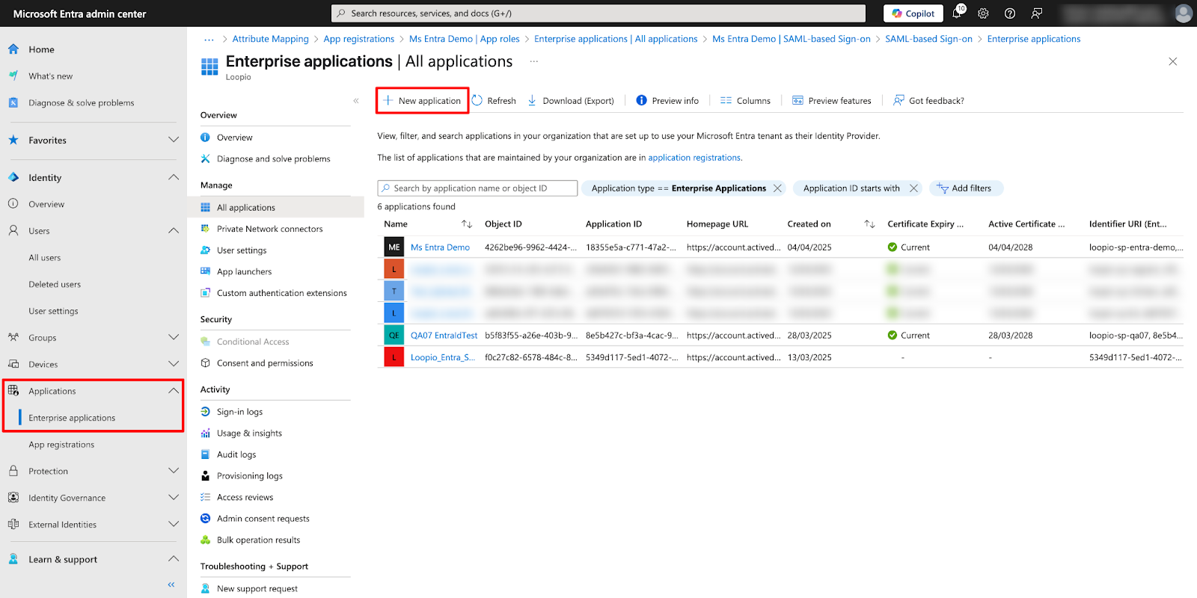Open the application registrations link

tap(694, 158)
